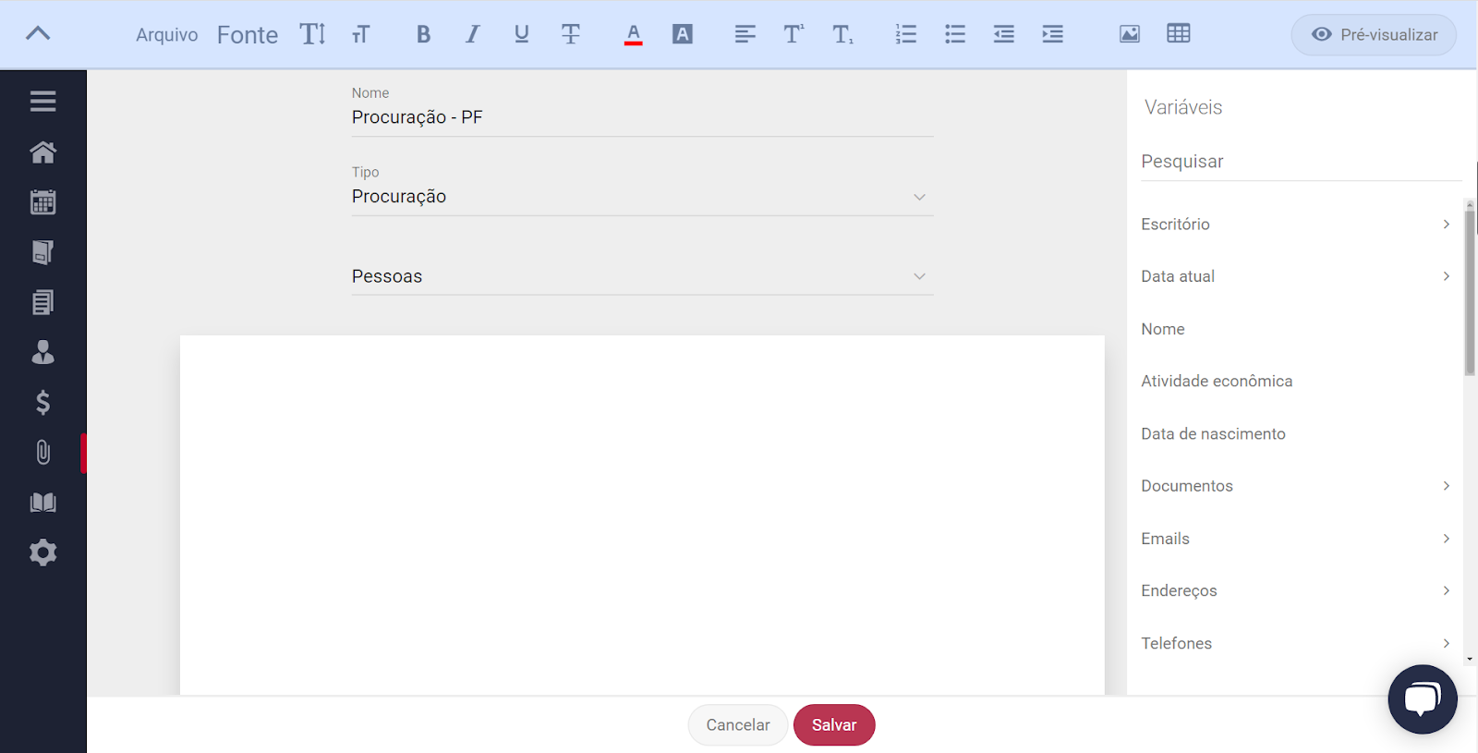The height and width of the screenshot is (753, 1478).
Task: Insert a table into the document
Action: click(1178, 34)
